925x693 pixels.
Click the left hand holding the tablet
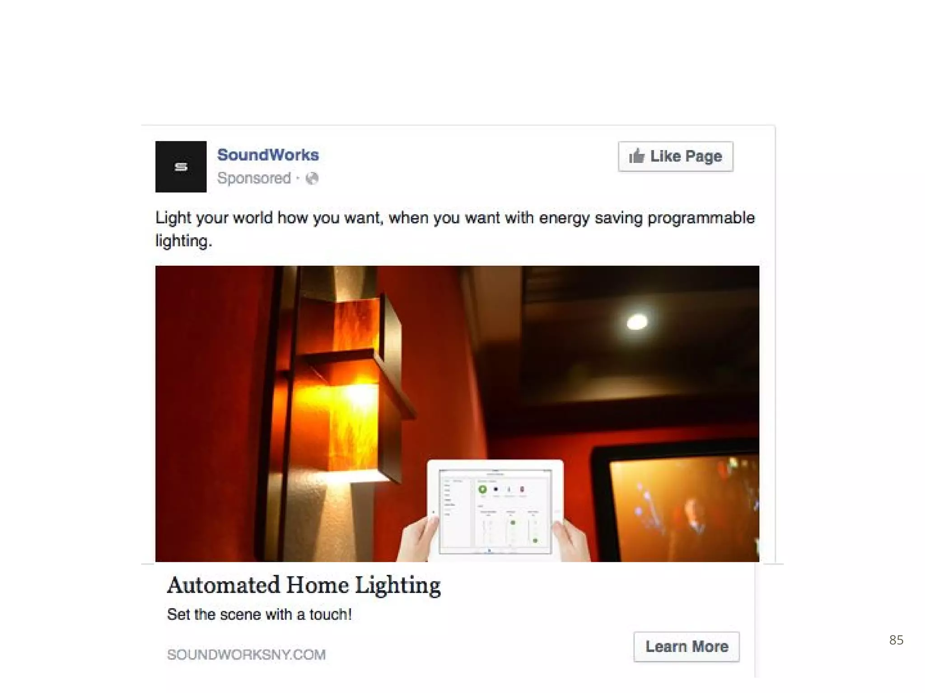pos(418,539)
